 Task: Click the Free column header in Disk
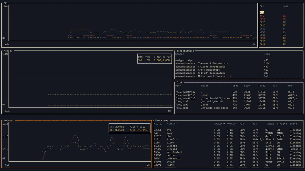[x=247, y=86]
